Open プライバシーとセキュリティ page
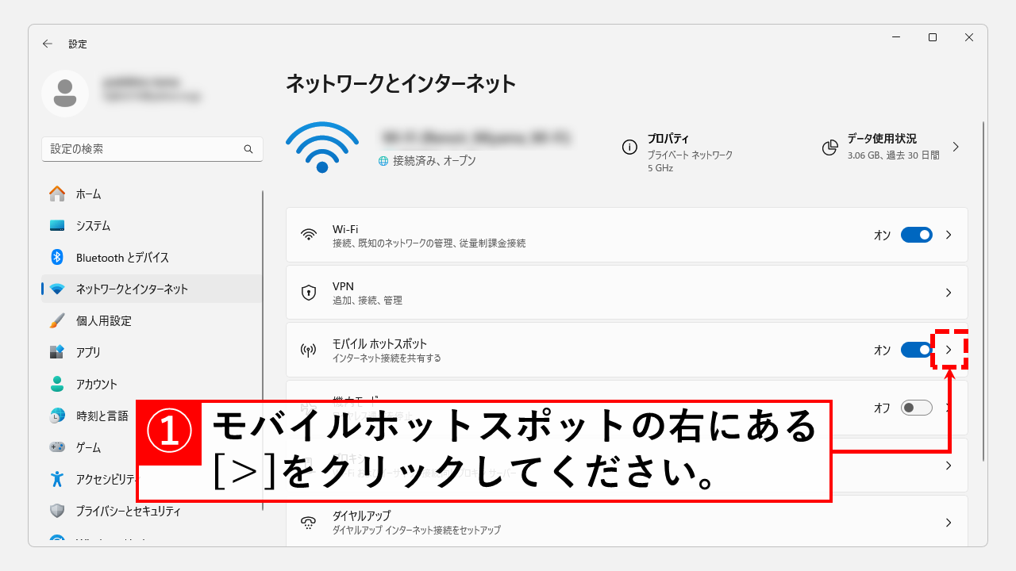 pos(152,511)
